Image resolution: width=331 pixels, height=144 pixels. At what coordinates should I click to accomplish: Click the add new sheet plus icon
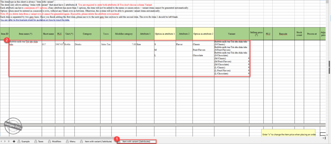click(x=14, y=141)
